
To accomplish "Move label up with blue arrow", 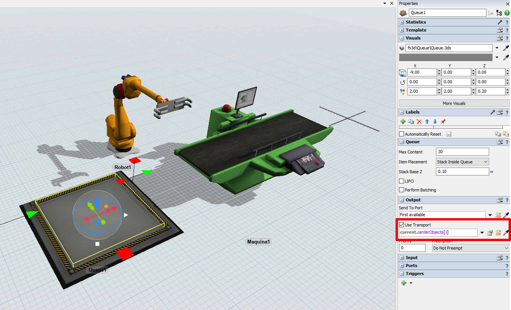I will click(x=427, y=121).
